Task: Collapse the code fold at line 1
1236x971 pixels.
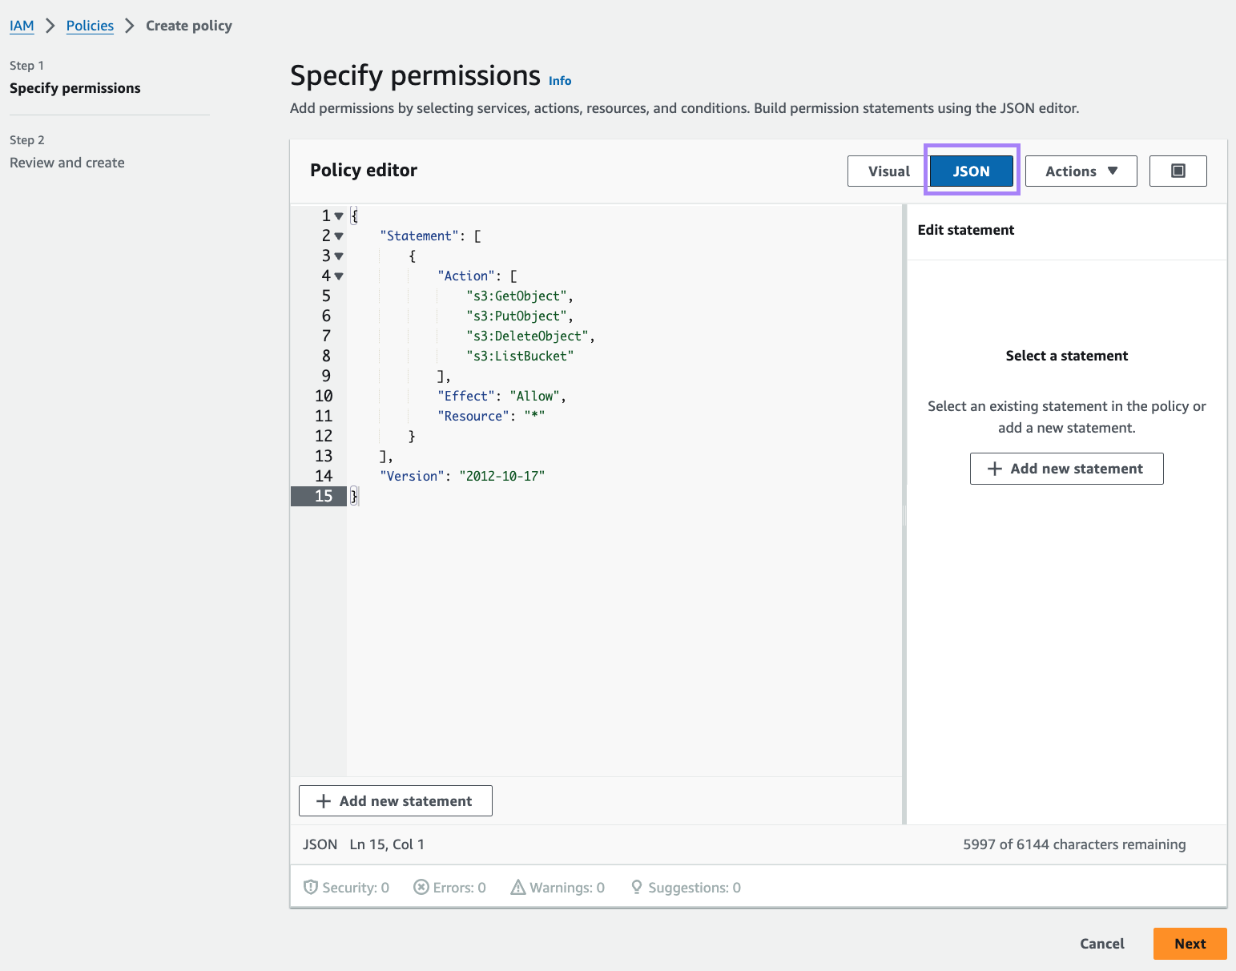Action: click(x=339, y=216)
